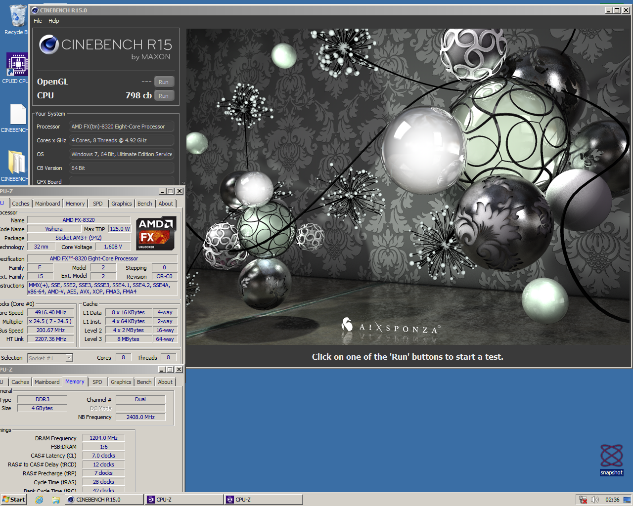Open Graphics tab in the upper CPU-Z window
The width and height of the screenshot is (633, 506).
pos(122,204)
